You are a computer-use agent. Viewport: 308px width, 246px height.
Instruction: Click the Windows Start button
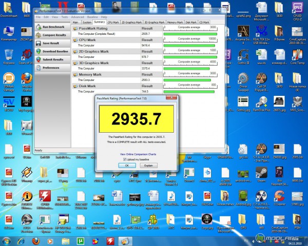tap(7, 241)
